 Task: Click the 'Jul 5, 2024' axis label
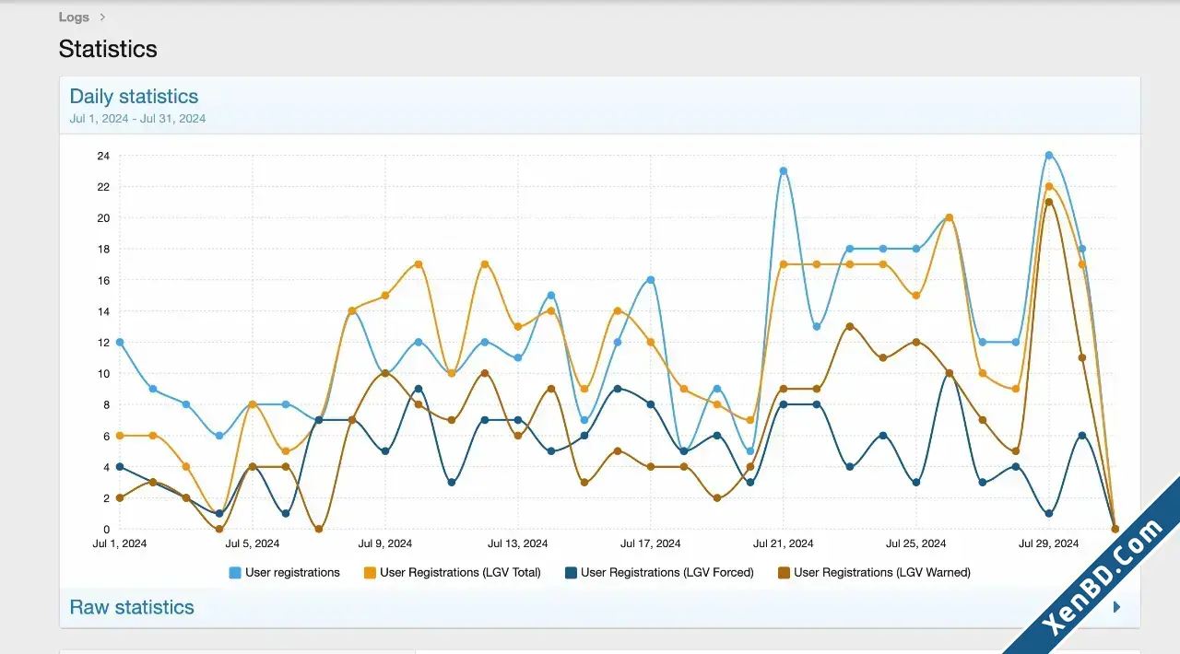pyautogui.click(x=253, y=543)
